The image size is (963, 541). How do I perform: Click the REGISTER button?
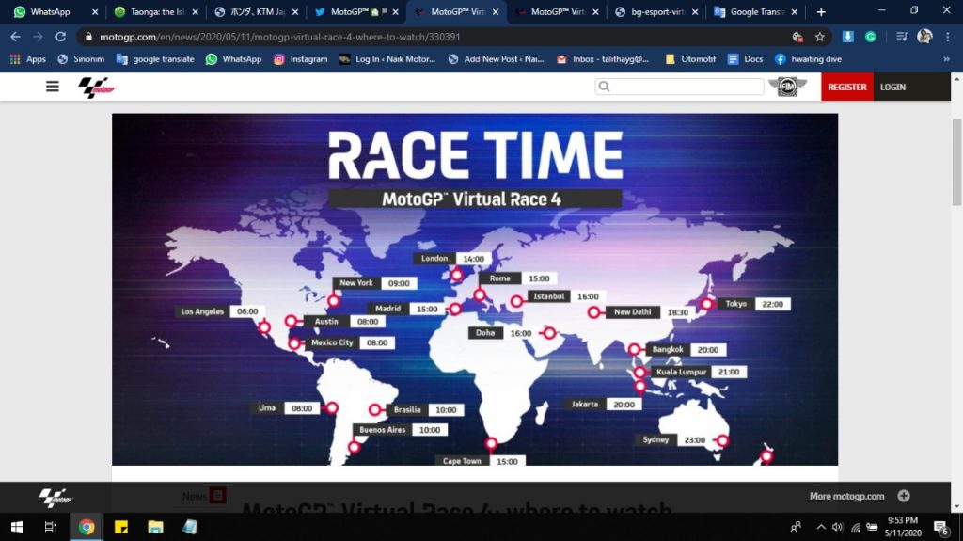(846, 87)
